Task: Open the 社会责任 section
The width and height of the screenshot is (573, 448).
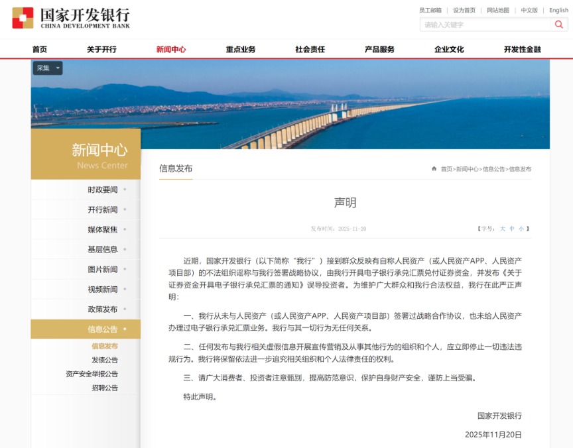Action: click(x=309, y=49)
